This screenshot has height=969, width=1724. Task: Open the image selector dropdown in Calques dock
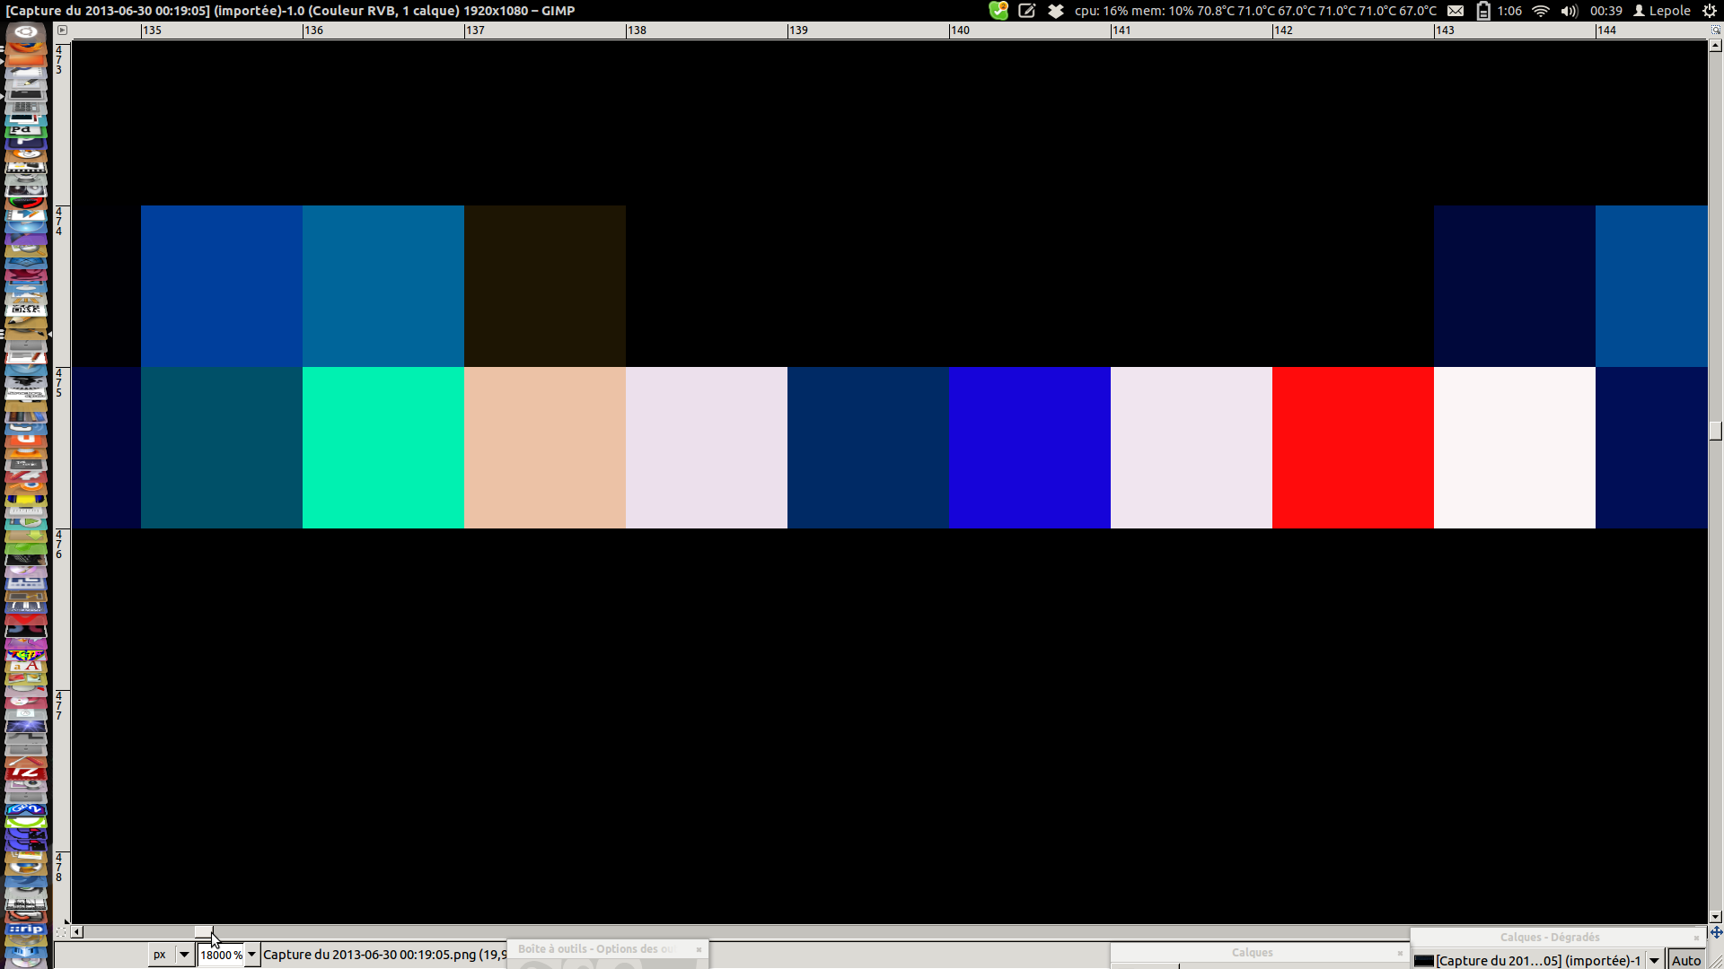coord(1654,960)
